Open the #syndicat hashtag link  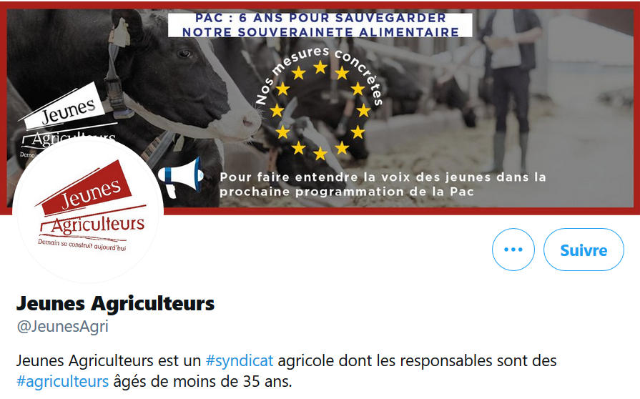pyautogui.click(x=239, y=360)
